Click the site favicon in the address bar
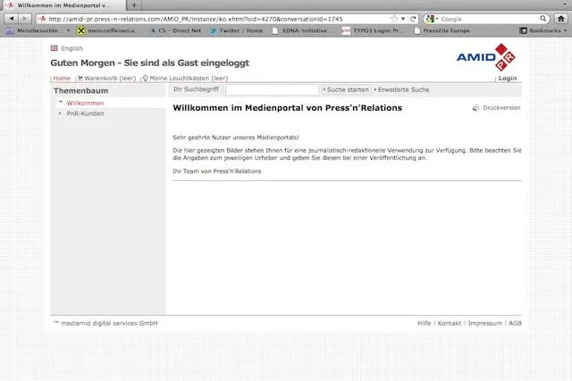Viewport: 572px width, 381px height. (42, 19)
